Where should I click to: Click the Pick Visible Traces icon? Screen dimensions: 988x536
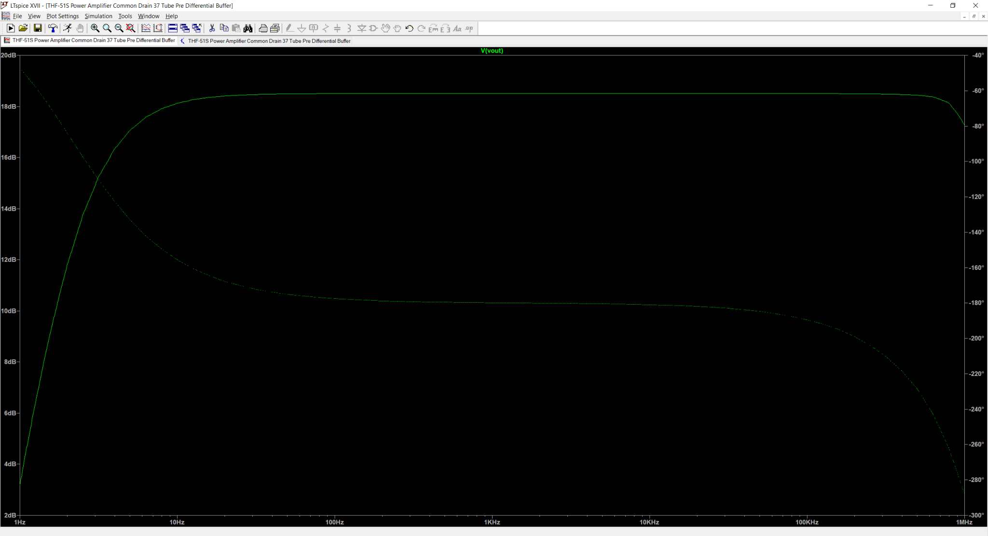click(x=146, y=28)
